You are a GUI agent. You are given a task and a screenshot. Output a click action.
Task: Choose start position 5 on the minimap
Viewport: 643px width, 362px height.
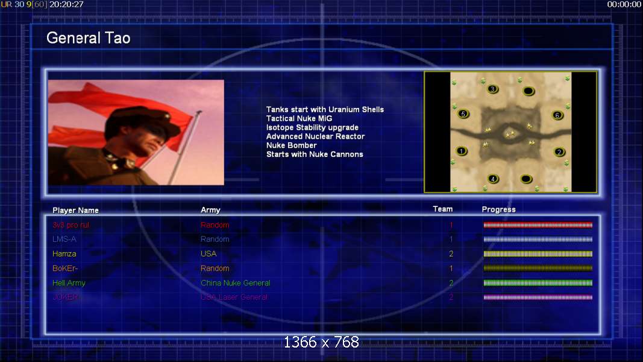tap(463, 113)
